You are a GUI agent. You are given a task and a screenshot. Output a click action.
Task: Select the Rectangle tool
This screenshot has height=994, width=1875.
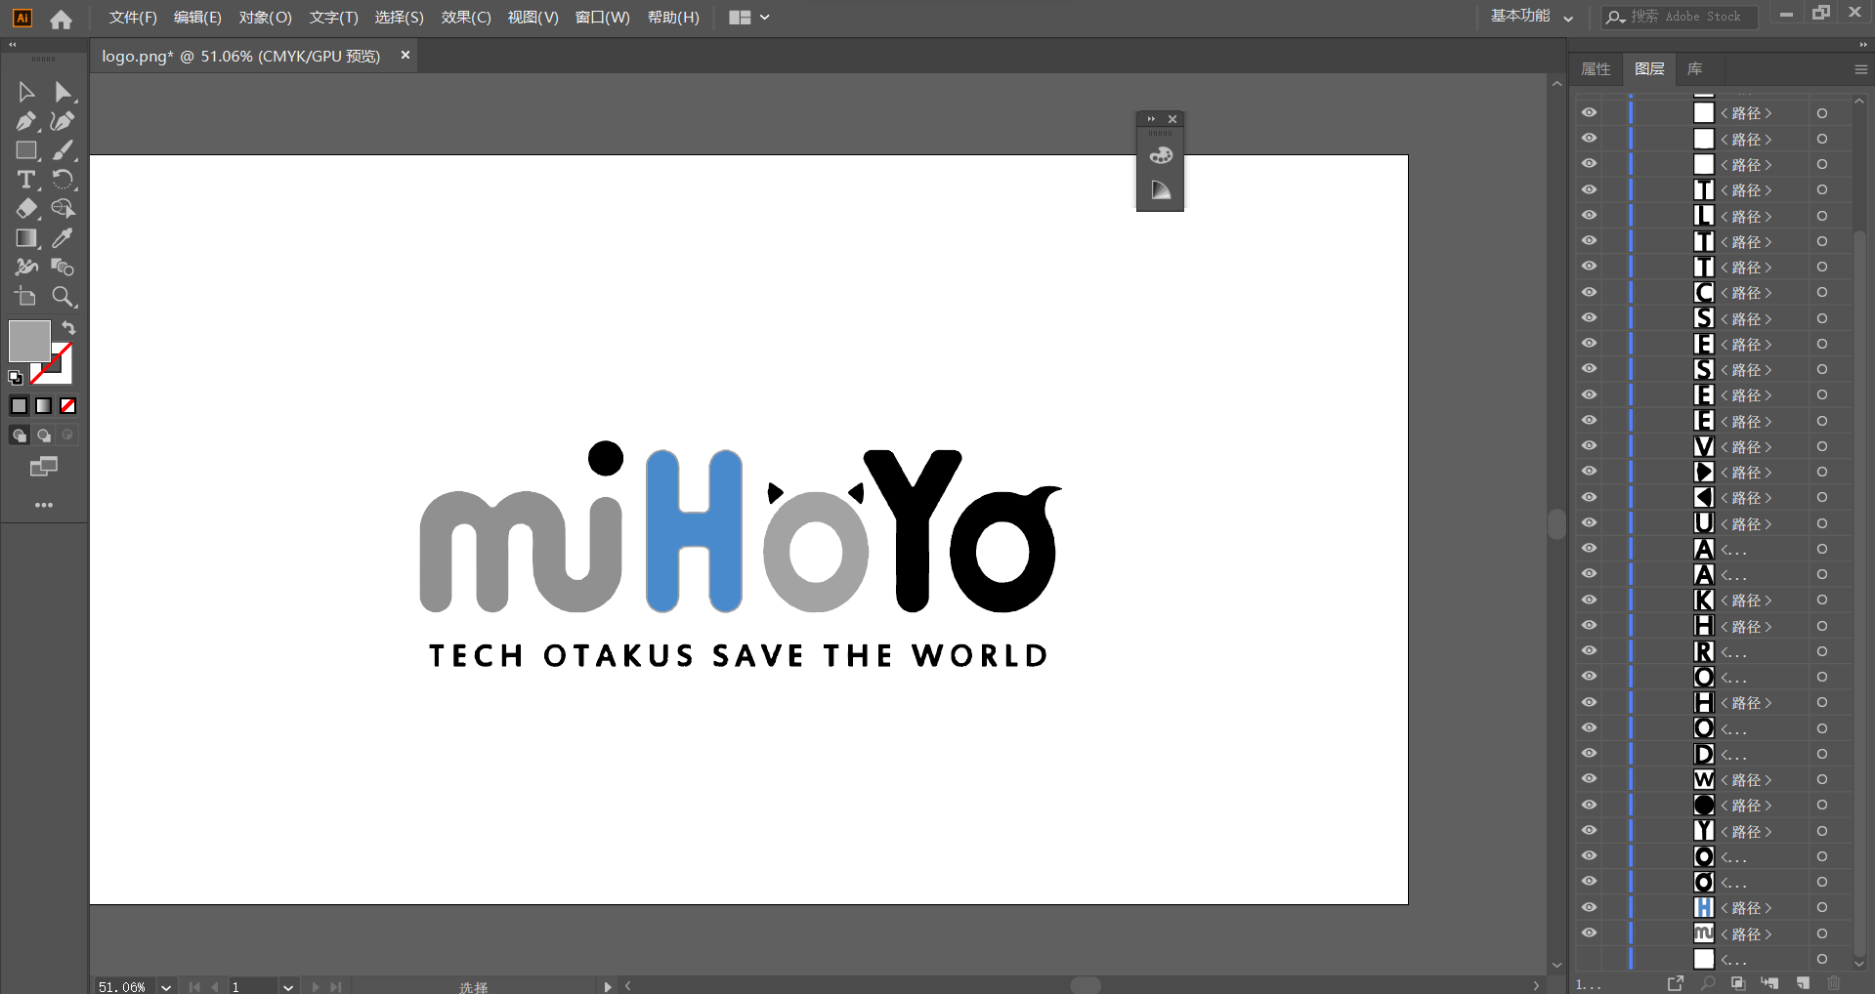(x=26, y=150)
